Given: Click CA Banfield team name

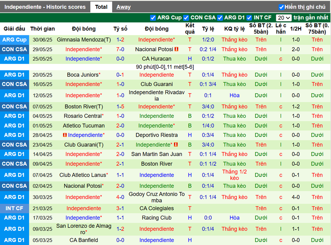Looking at the screenshot, I should point(84,240).
